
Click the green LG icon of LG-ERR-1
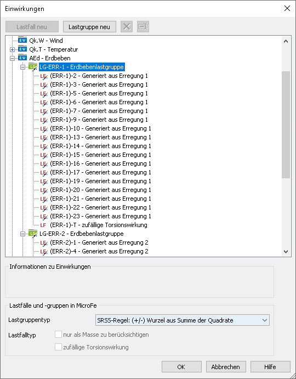tap(33, 67)
